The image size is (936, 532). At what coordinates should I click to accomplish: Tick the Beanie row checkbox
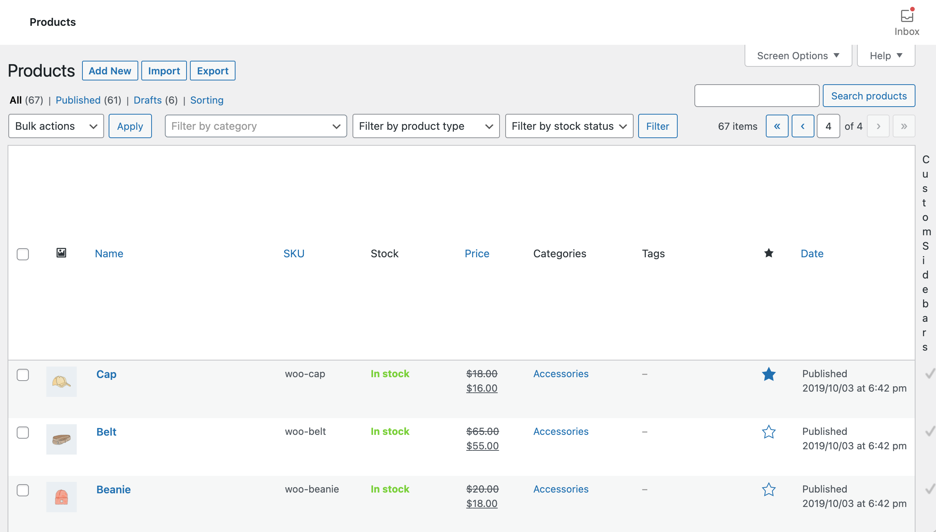click(23, 490)
